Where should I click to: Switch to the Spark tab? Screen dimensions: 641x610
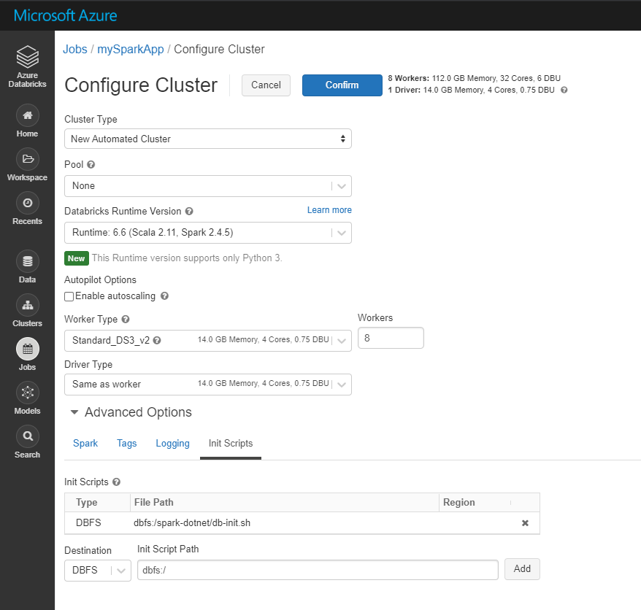tap(85, 444)
